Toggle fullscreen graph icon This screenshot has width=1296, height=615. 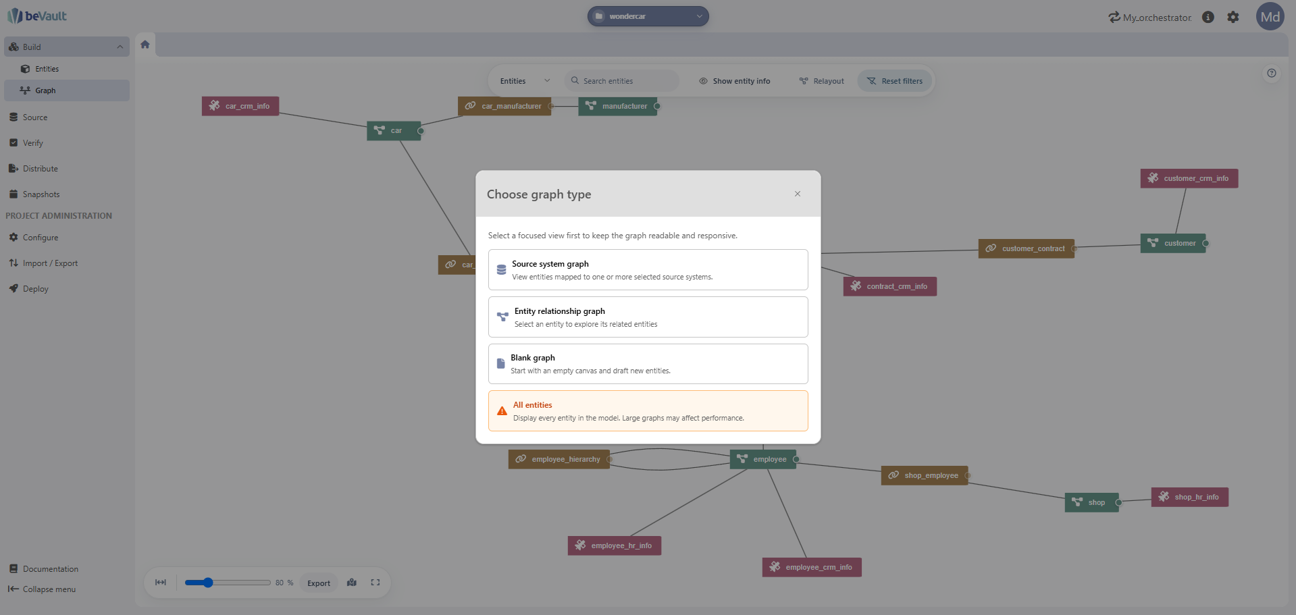pyautogui.click(x=375, y=583)
